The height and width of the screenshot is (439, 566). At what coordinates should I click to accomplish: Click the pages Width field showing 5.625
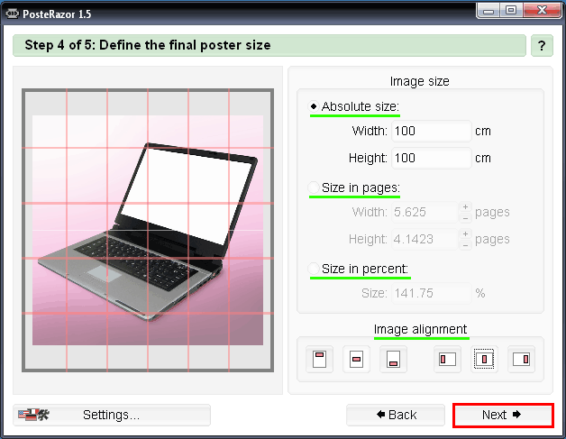click(424, 212)
